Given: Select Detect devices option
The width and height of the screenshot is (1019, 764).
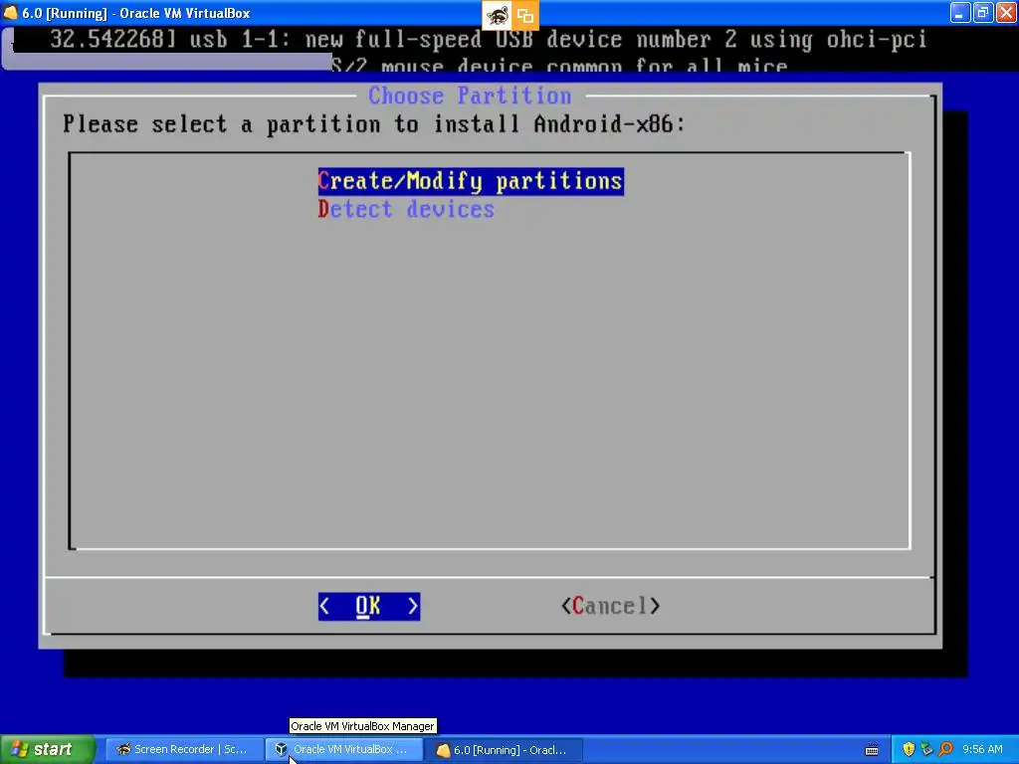Looking at the screenshot, I should coord(406,209).
